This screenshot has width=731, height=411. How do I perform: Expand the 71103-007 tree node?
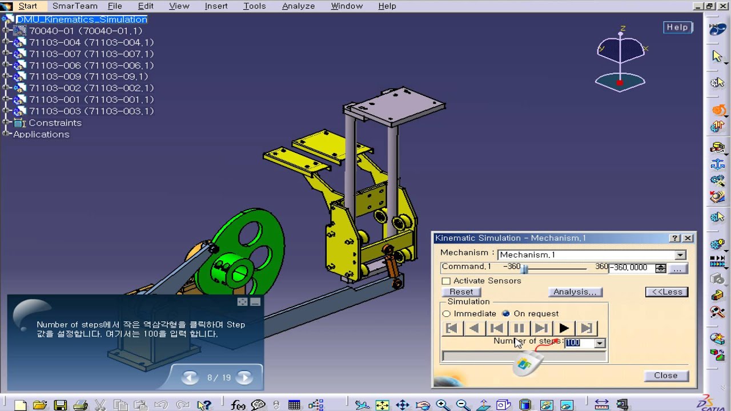[6, 54]
